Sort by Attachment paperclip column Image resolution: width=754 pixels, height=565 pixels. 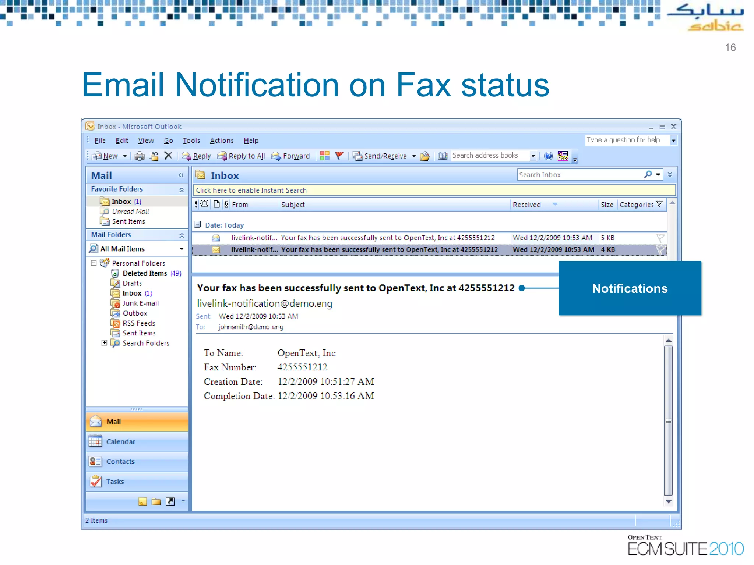(x=226, y=204)
